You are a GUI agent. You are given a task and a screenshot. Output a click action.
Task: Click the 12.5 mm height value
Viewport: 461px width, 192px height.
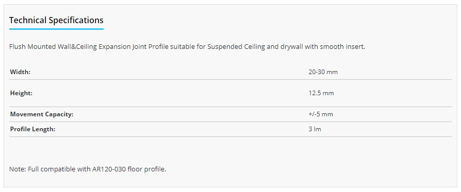click(x=321, y=93)
